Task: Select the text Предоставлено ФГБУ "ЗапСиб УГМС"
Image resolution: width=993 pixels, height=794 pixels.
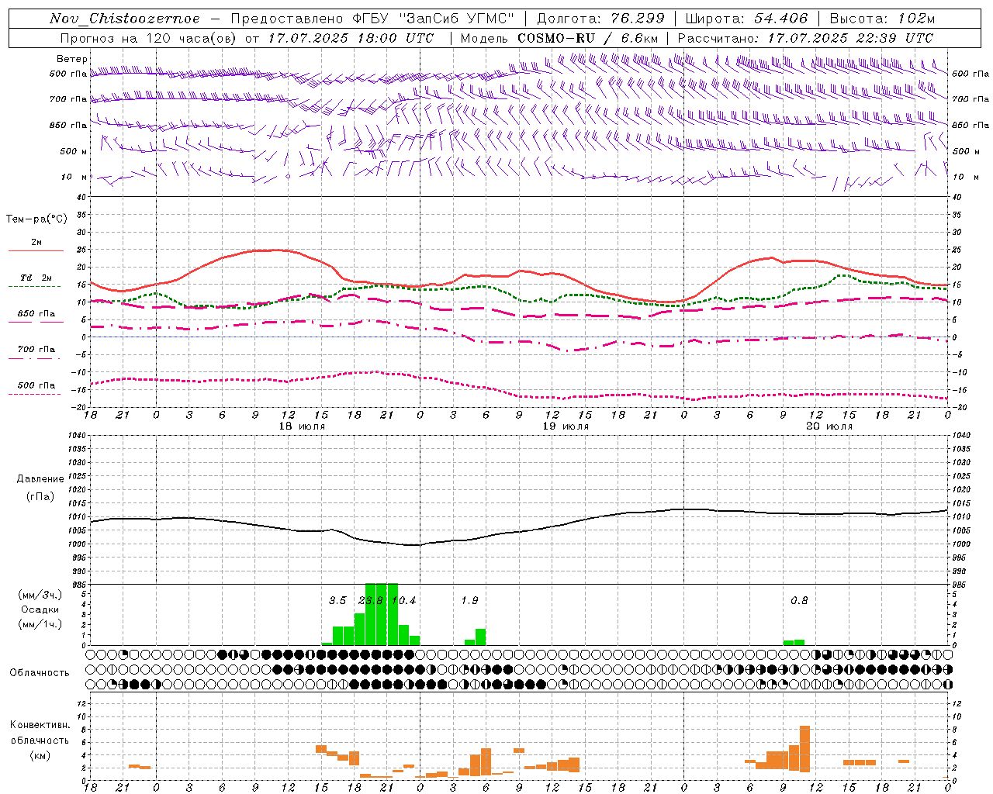Action: coord(373,19)
